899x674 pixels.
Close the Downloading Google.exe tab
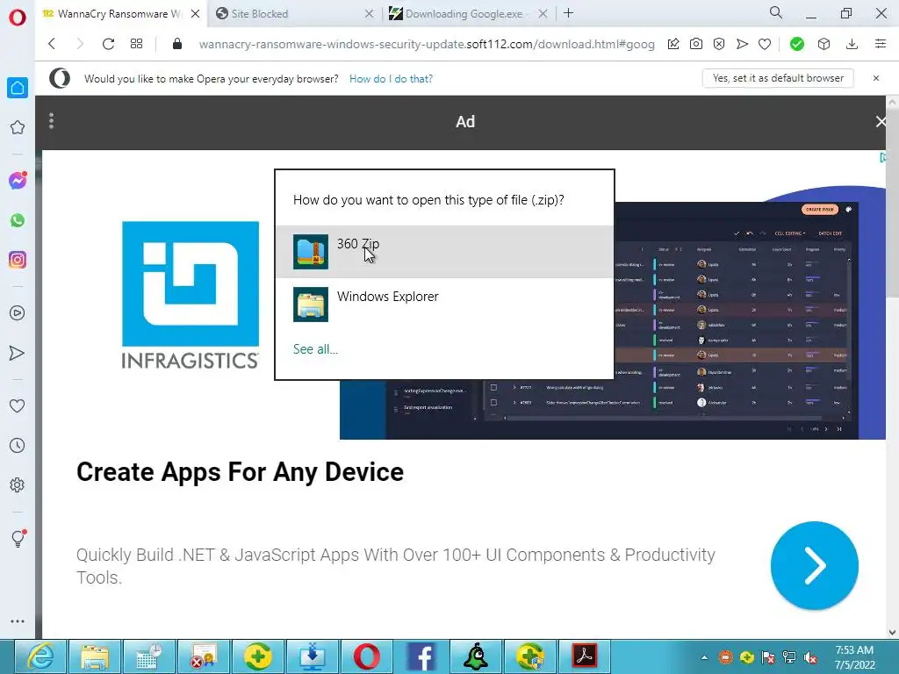click(x=543, y=14)
